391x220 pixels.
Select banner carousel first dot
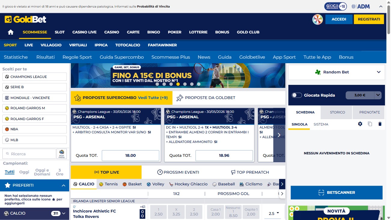(157, 84)
